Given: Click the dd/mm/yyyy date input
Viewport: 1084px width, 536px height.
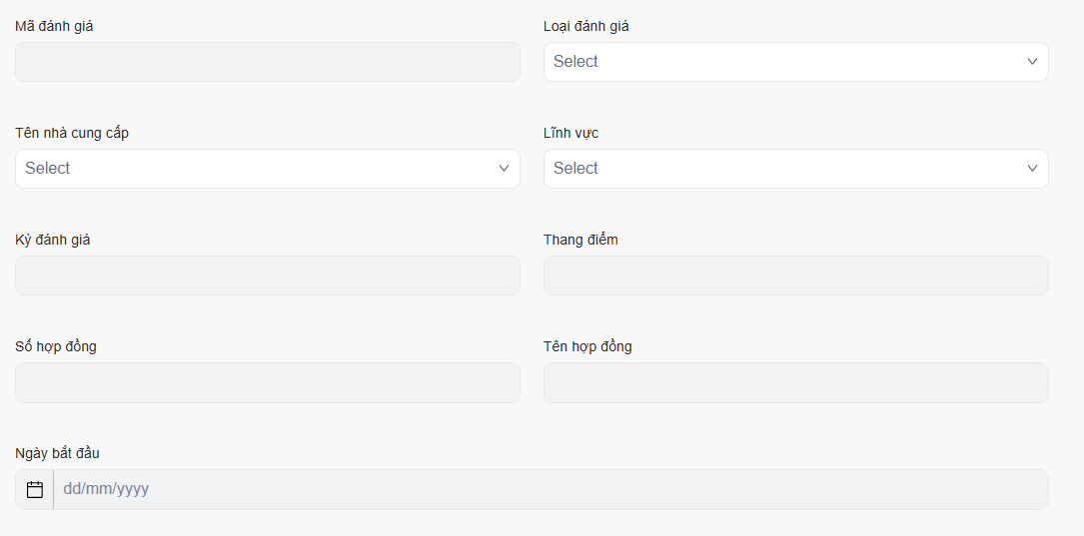Looking at the screenshot, I should pos(549,489).
